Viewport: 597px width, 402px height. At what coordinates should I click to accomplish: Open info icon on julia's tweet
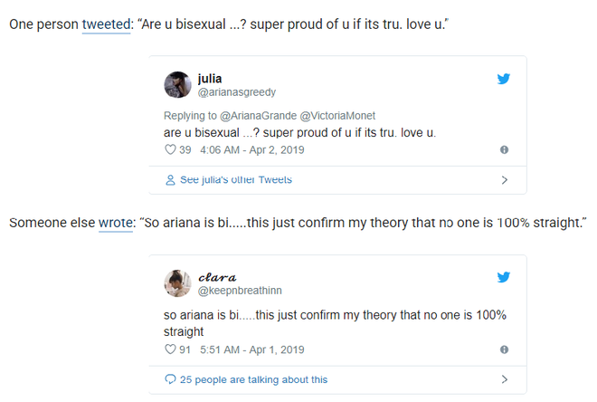[x=504, y=149]
